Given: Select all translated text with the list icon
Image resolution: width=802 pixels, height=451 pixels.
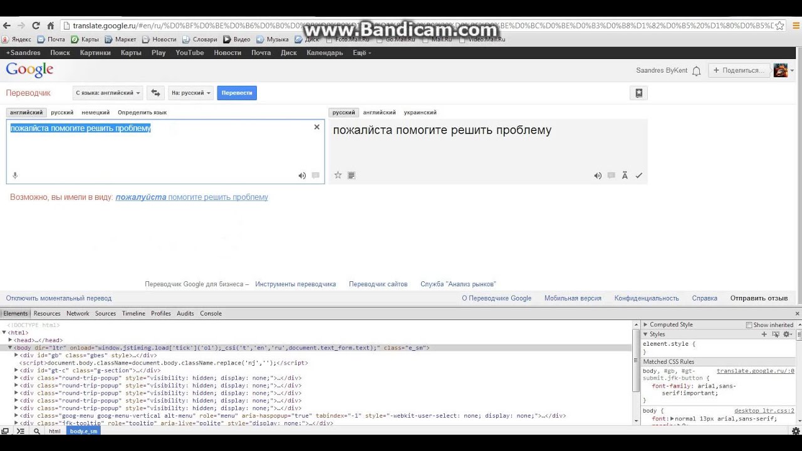Looking at the screenshot, I should click(352, 175).
